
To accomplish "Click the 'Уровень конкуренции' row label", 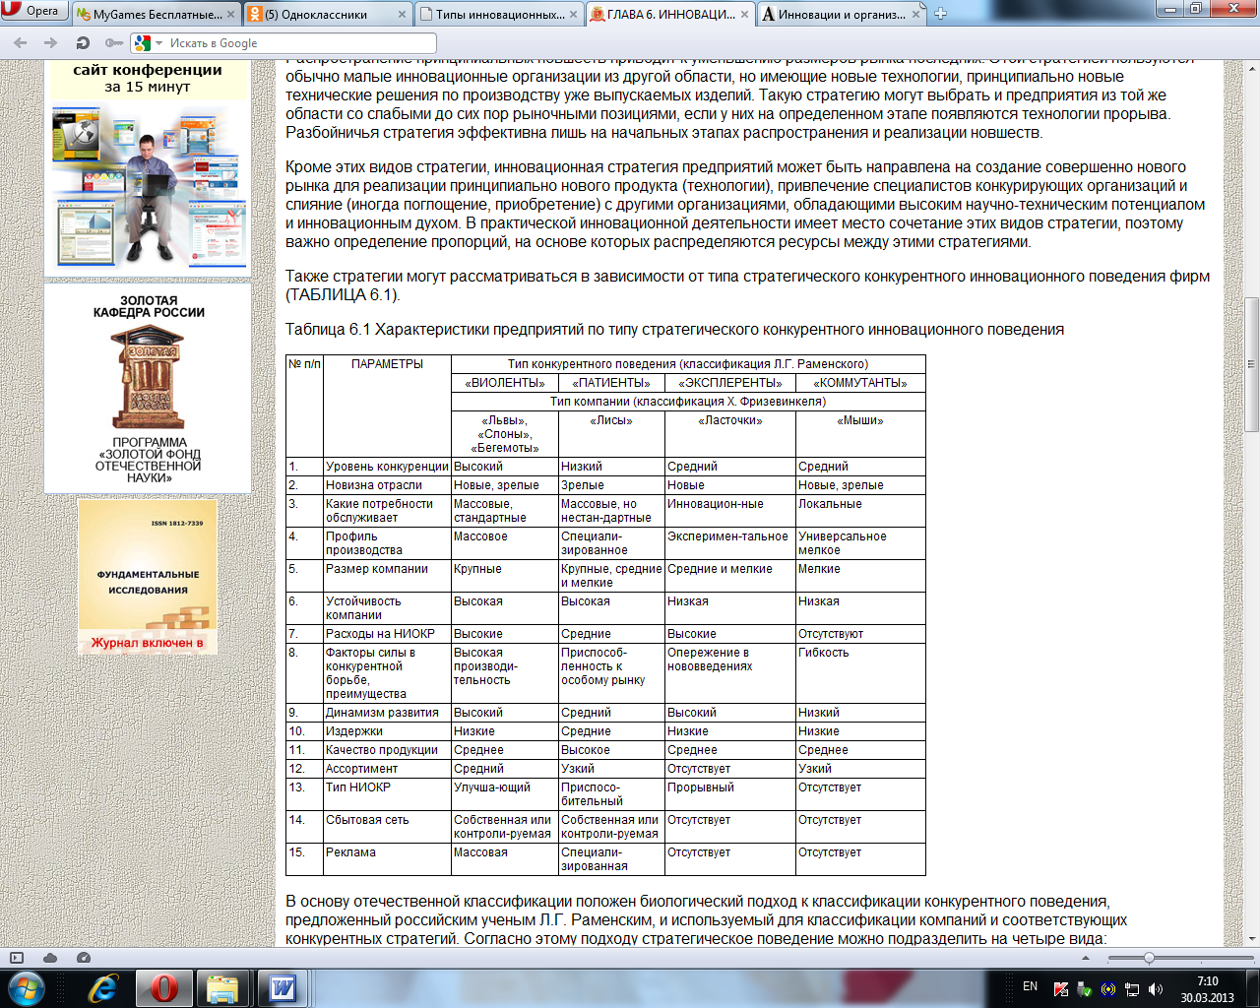I will coord(387,467).
